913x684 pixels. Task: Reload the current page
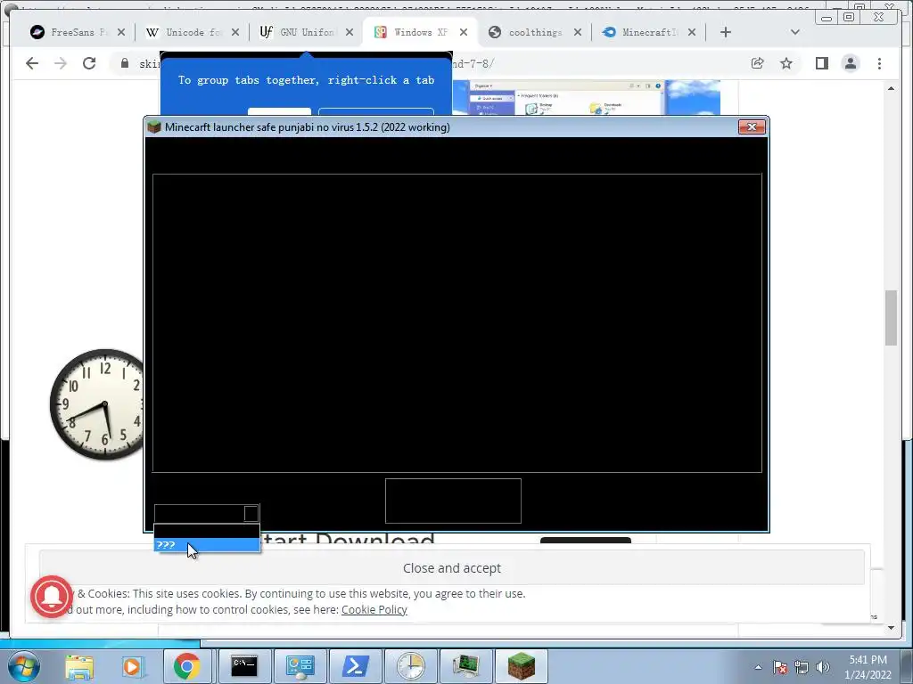89,63
